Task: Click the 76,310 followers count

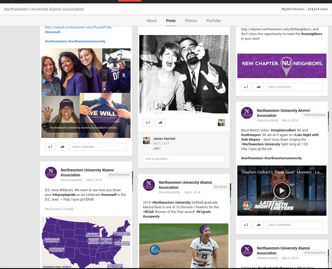Action: pos(293,9)
